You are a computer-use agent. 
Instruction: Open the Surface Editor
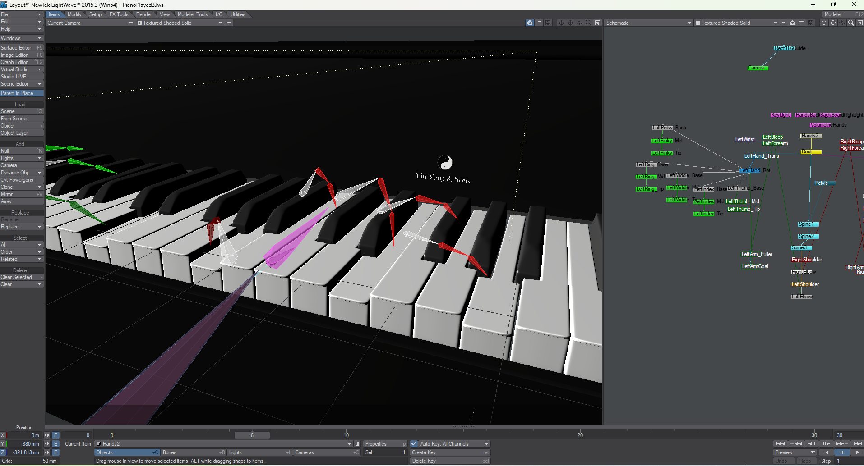pyautogui.click(x=22, y=48)
